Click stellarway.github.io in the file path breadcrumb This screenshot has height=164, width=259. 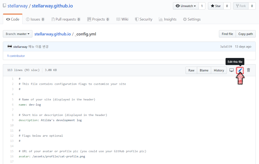click(x=53, y=34)
